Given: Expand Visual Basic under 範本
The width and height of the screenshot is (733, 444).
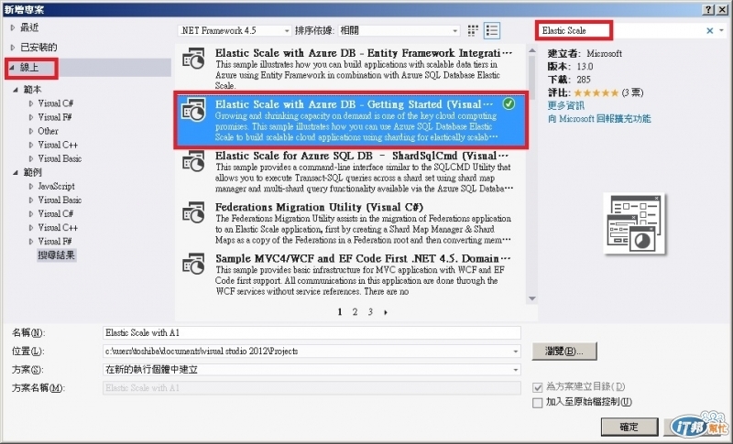Looking at the screenshot, I should (x=31, y=158).
